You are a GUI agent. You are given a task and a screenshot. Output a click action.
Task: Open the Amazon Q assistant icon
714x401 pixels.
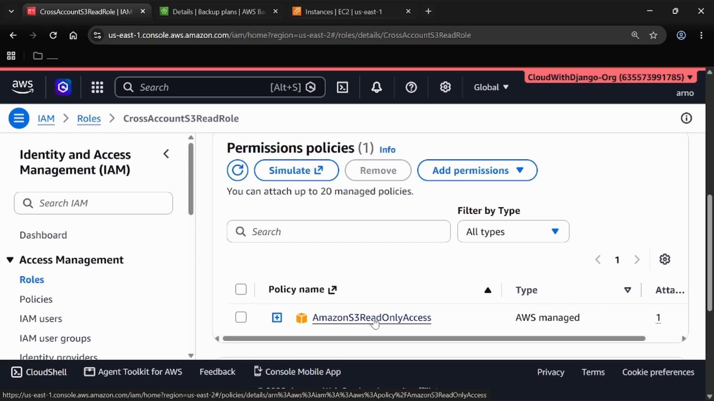coord(63,87)
